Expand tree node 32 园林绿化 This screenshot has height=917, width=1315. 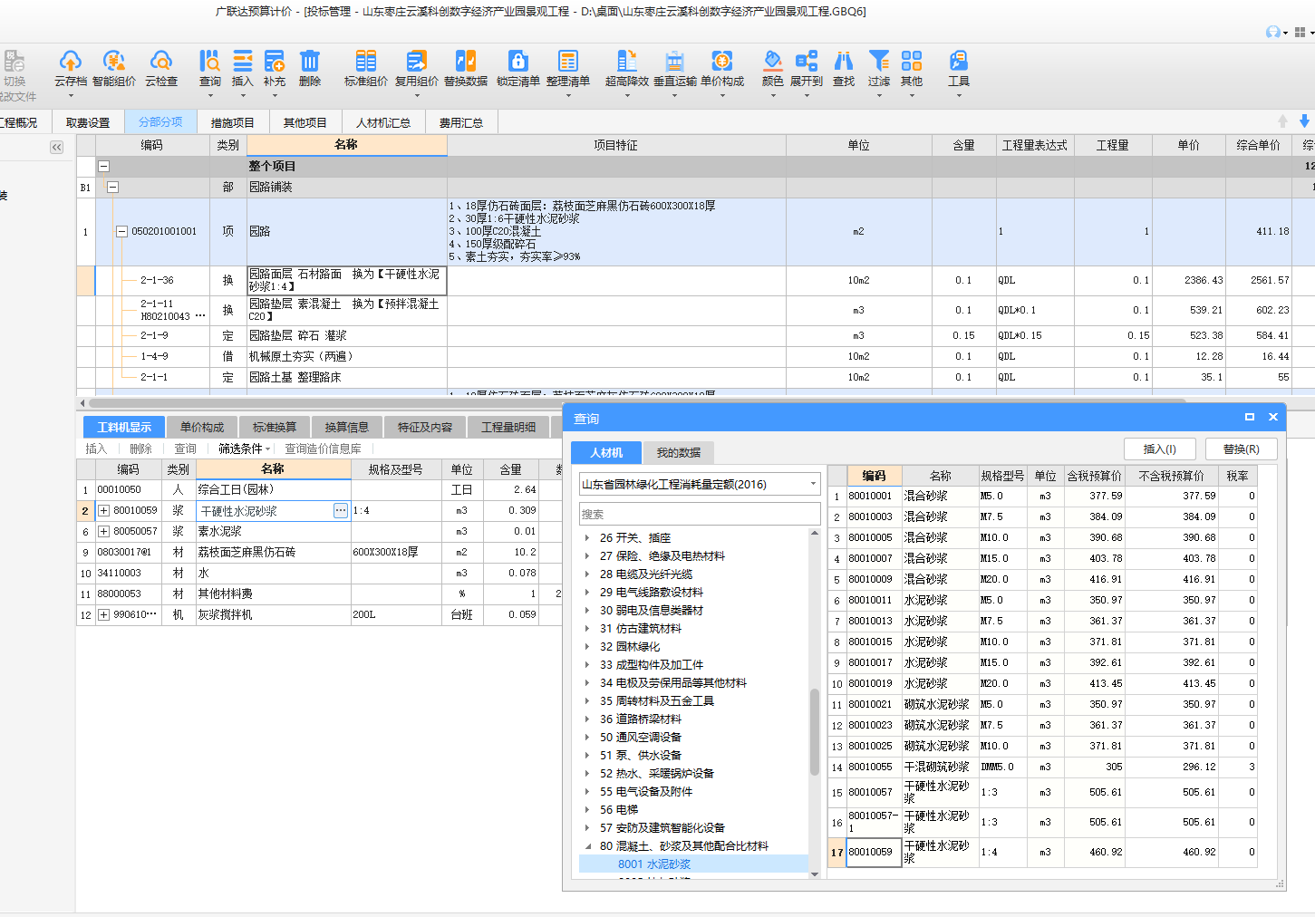click(x=587, y=646)
